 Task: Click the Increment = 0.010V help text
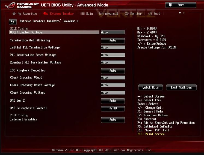tap(152, 40)
